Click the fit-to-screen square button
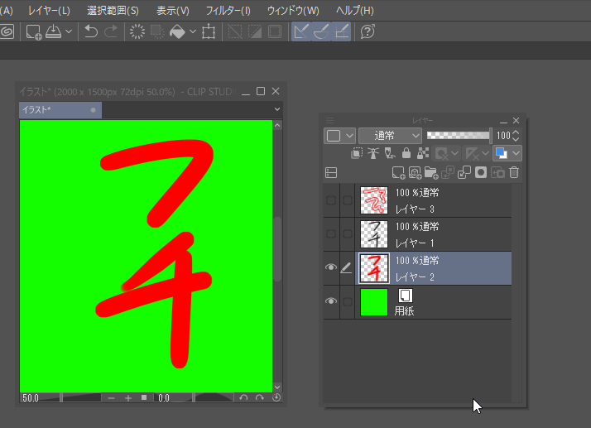591x428 pixels. click(144, 397)
